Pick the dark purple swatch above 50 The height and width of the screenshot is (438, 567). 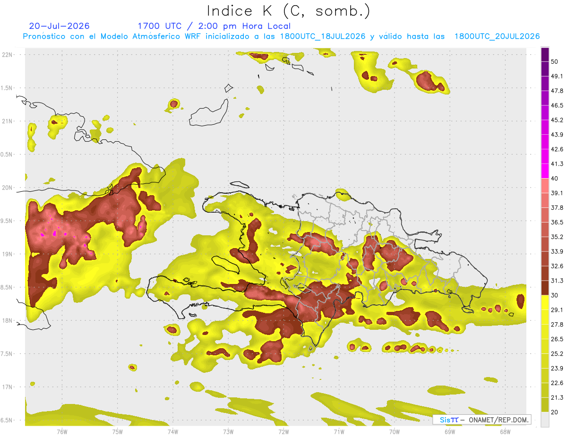pos(545,54)
